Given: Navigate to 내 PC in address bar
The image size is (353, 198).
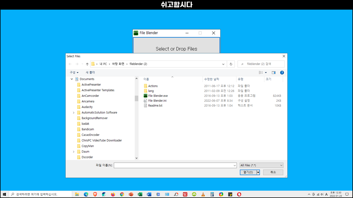Looking at the screenshot, I should point(103,64).
